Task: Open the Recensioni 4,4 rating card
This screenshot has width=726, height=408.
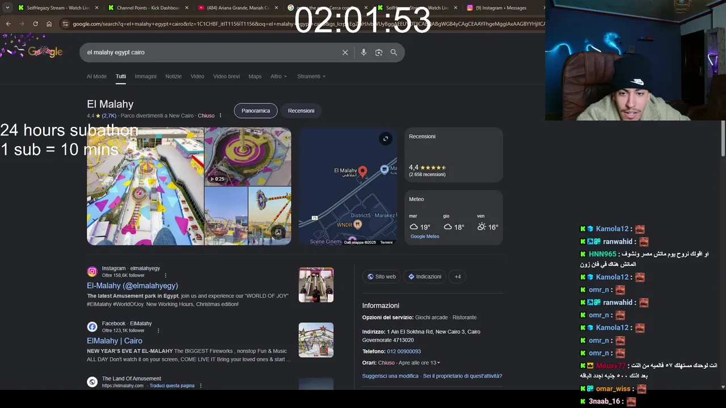Action: click(x=454, y=155)
